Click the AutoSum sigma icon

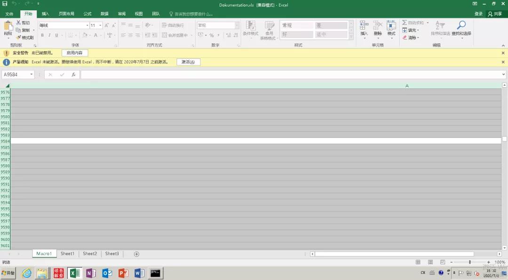pyautogui.click(x=405, y=23)
